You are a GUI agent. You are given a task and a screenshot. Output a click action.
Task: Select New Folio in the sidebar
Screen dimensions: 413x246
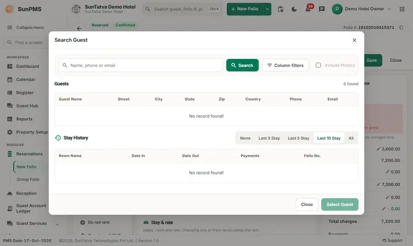click(26, 166)
